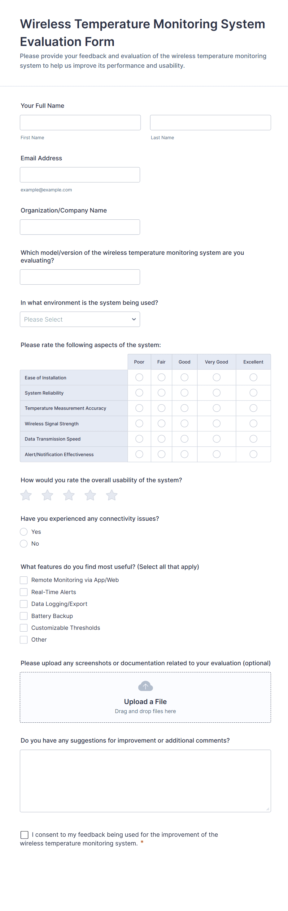This screenshot has height=911, width=288.
Task: Click the fourth usability rating star
Action: click(90, 495)
